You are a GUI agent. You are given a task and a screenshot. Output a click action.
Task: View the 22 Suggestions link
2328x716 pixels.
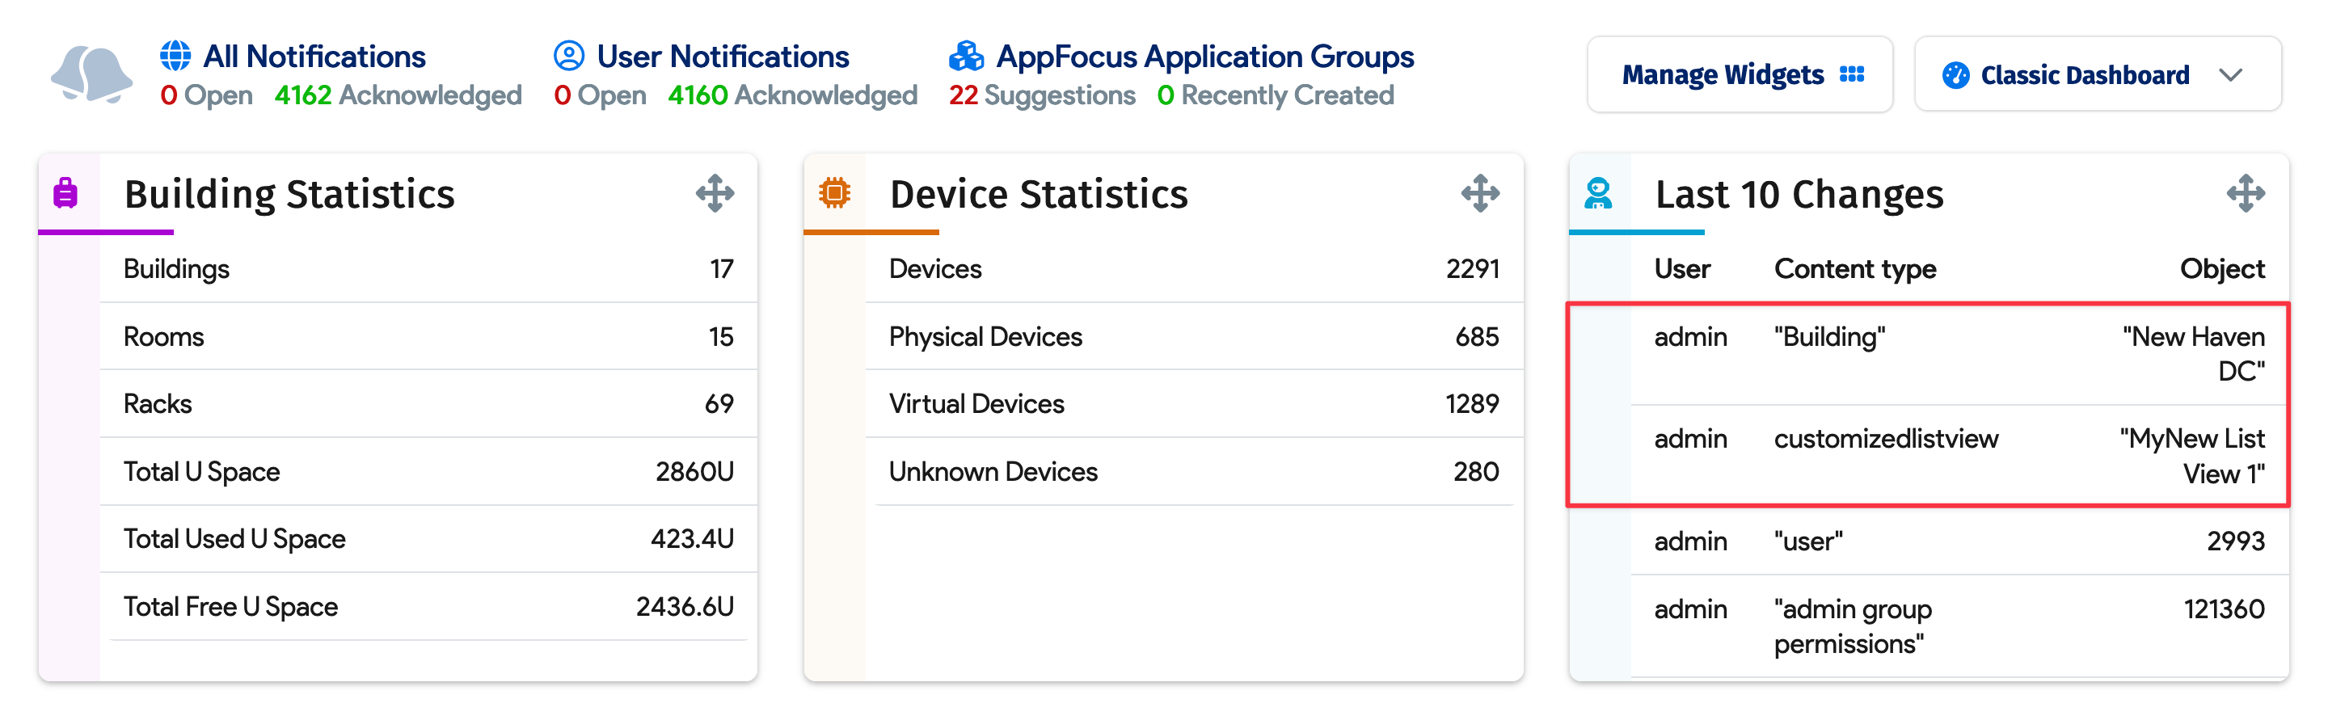tap(1041, 96)
